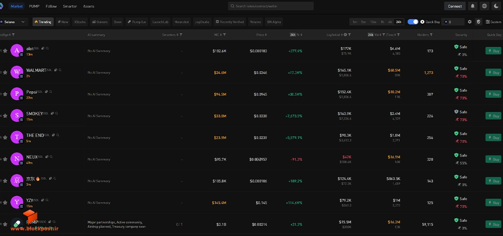
Task: Switch to the PUMP tab
Action: click(x=34, y=6)
